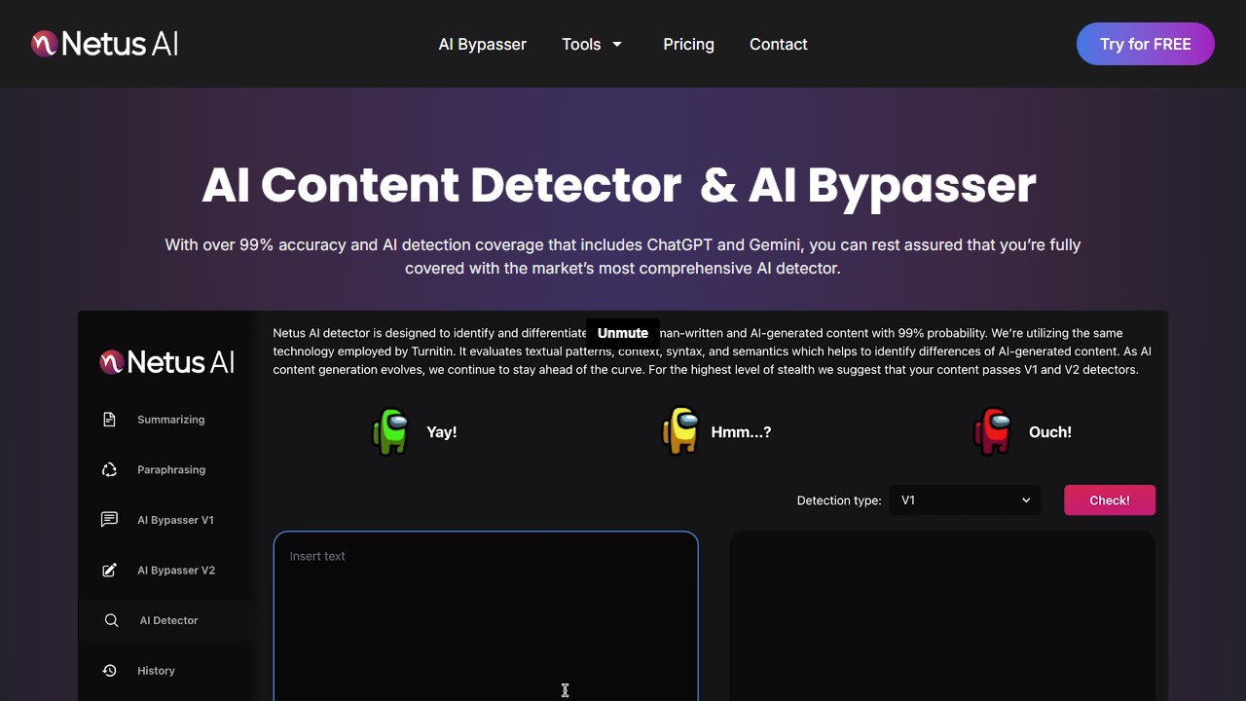Select the Paraphrasing recycle icon
Screen dimensions: 1246x701
click(x=109, y=469)
